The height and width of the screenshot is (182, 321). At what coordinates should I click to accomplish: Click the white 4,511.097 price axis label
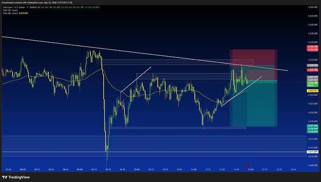tap(313, 152)
